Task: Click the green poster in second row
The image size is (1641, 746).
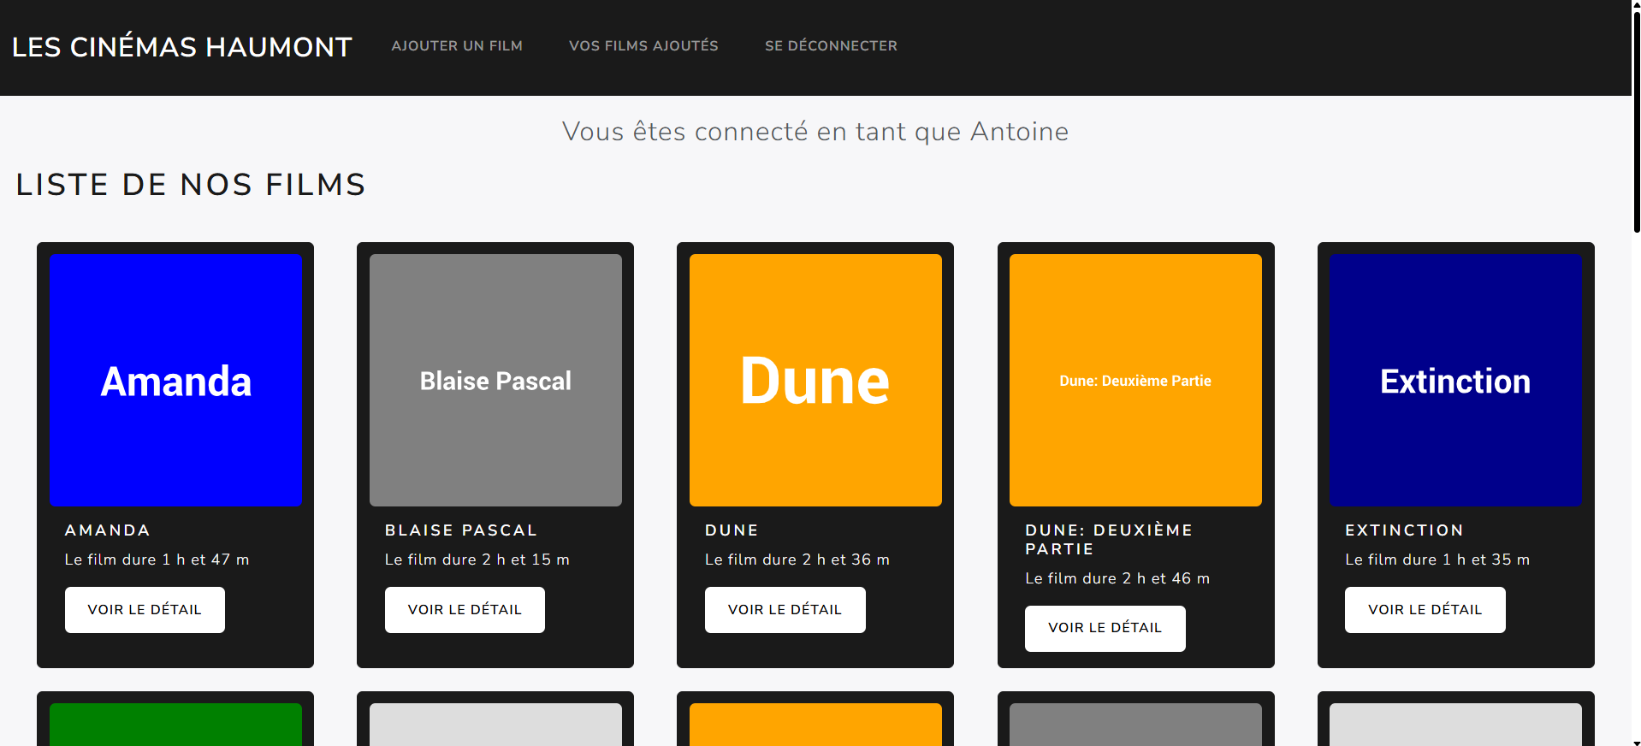Action: [x=175, y=724]
